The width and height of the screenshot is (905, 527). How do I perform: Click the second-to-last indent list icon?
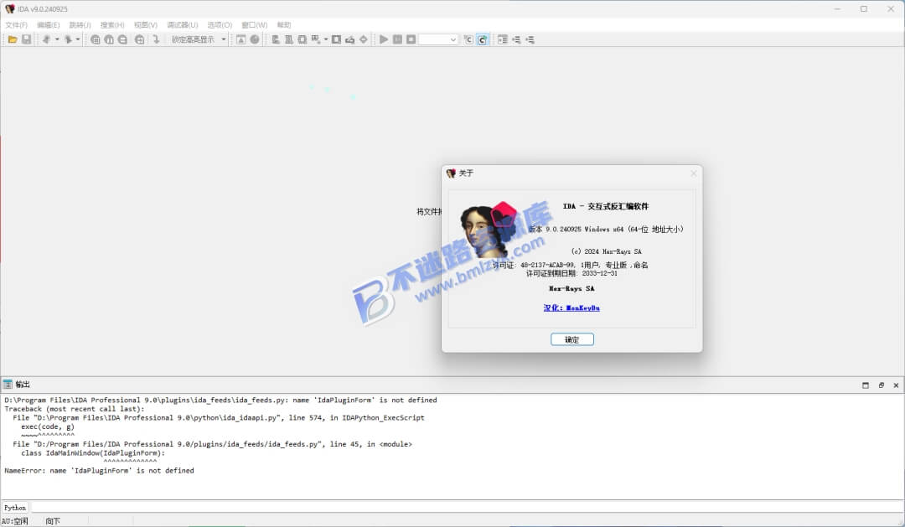516,40
